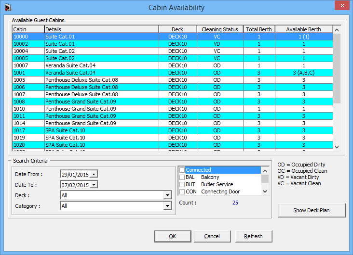Toggle the CON Connecting Door checkbox
Viewport: 353px width, 255px height.
182,191
